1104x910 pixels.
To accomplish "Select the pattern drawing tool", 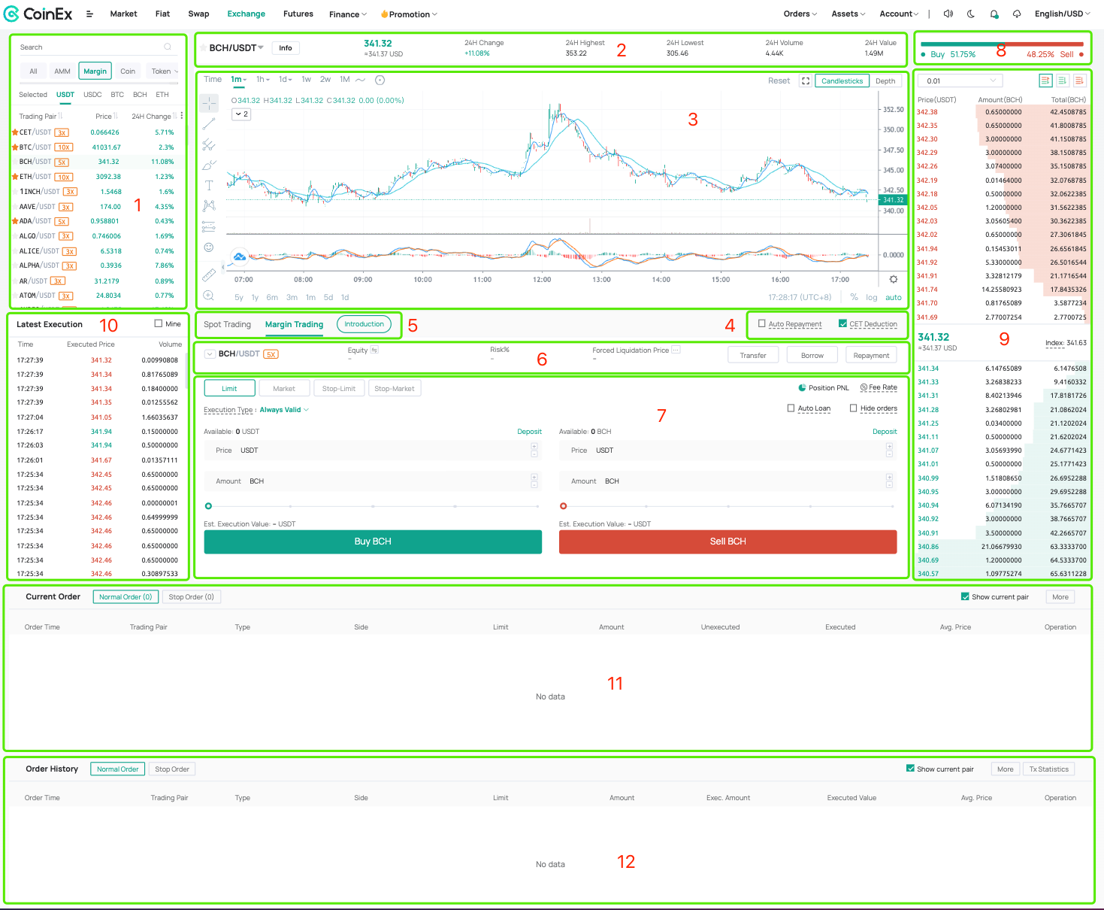I will click(209, 205).
